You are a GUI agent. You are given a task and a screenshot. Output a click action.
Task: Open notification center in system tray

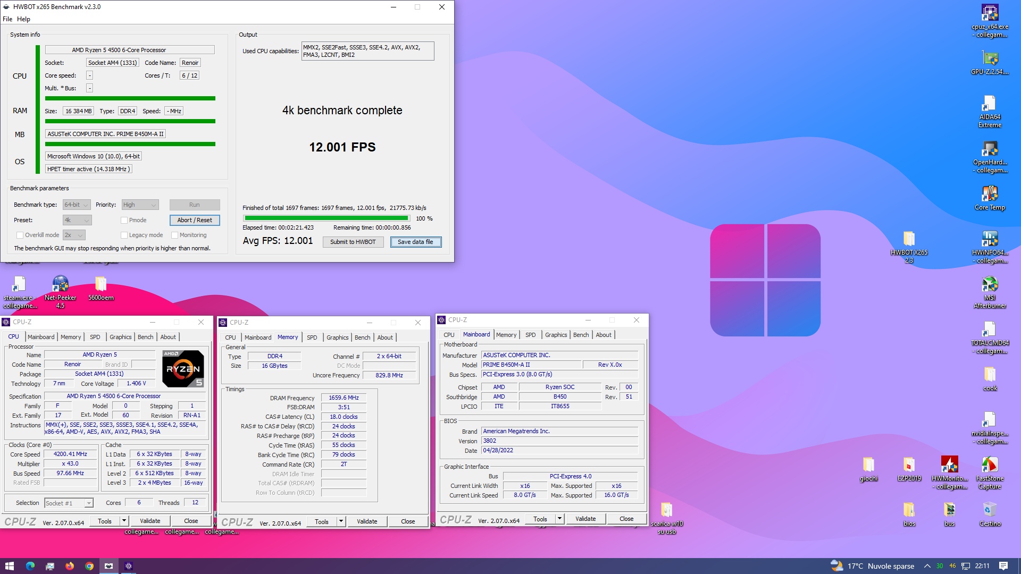1003,566
